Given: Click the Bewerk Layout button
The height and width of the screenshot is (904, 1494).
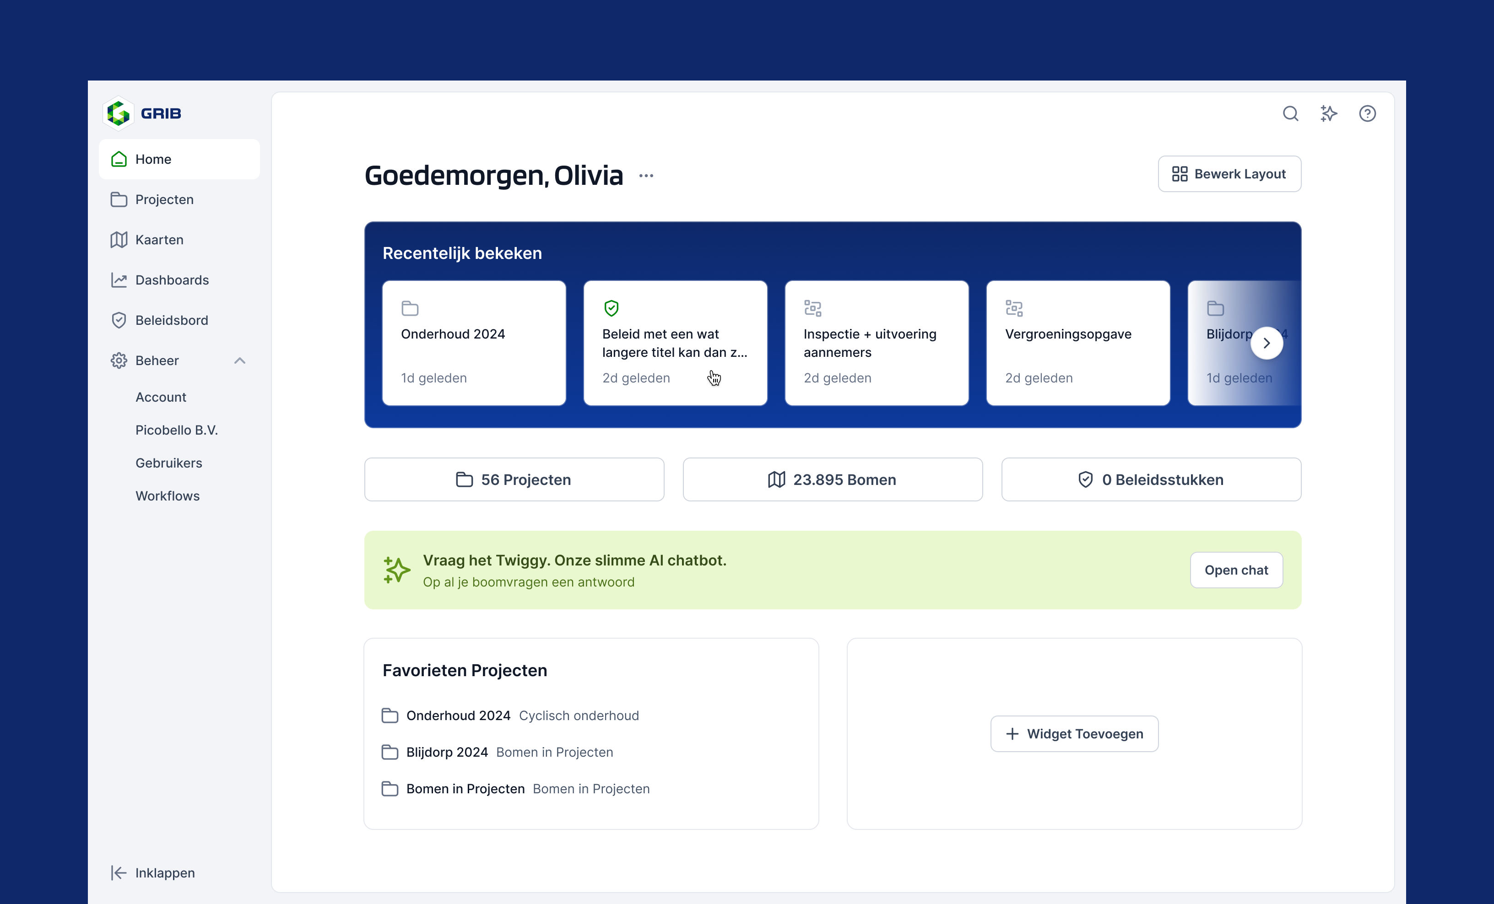Looking at the screenshot, I should pos(1229,173).
